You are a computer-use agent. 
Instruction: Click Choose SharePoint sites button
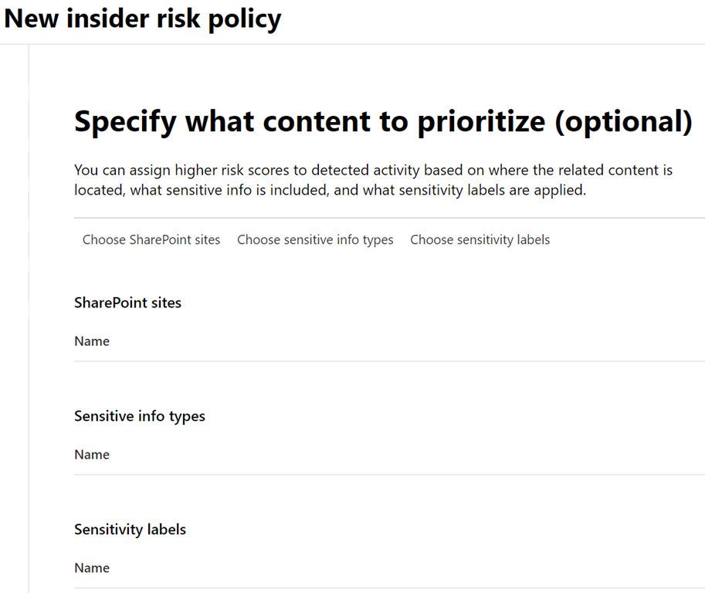click(x=151, y=240)
